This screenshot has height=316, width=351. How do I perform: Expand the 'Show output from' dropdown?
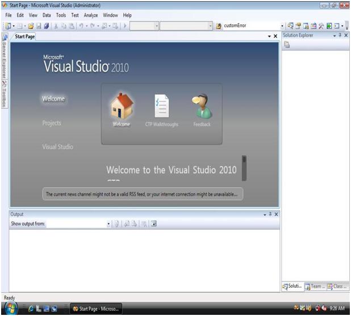pyautogui.click(x=108, y=224)
